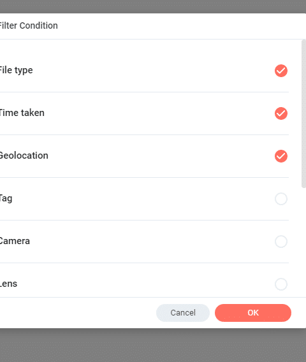Cancel the Filter Condition dialog
This screenshot has height=362, width=306.
click(183, 313)
